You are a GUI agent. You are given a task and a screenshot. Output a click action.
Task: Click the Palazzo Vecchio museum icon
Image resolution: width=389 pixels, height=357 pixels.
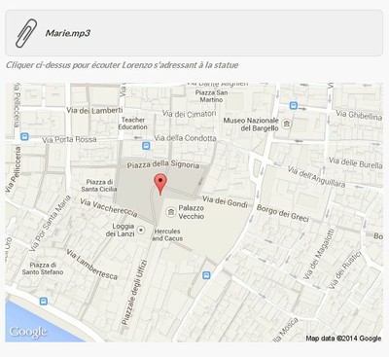pos(170,212)
